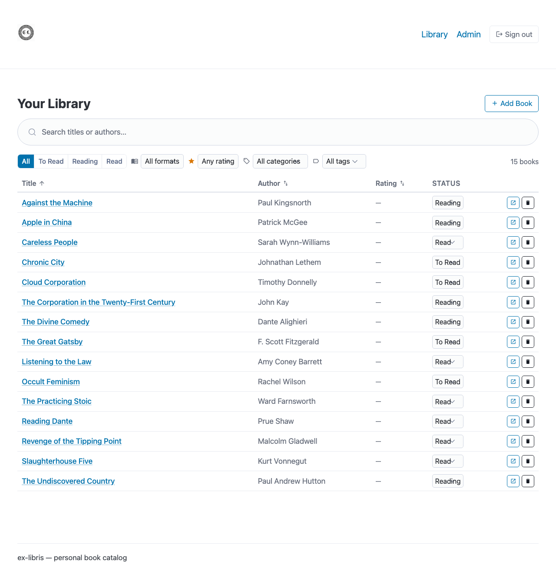Image resolution: width=556 pixels, height=581 pixels.
Task: Click the edit icon for The Great Gatsby
Action: (513, 342)
